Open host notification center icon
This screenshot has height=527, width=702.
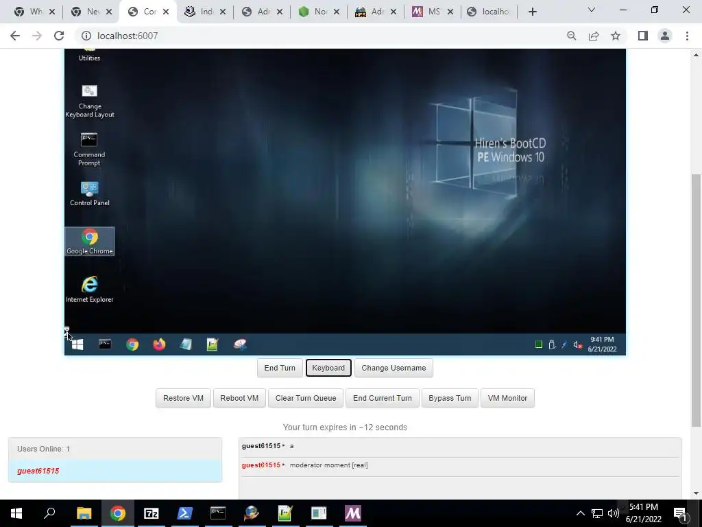coord(681,514)
